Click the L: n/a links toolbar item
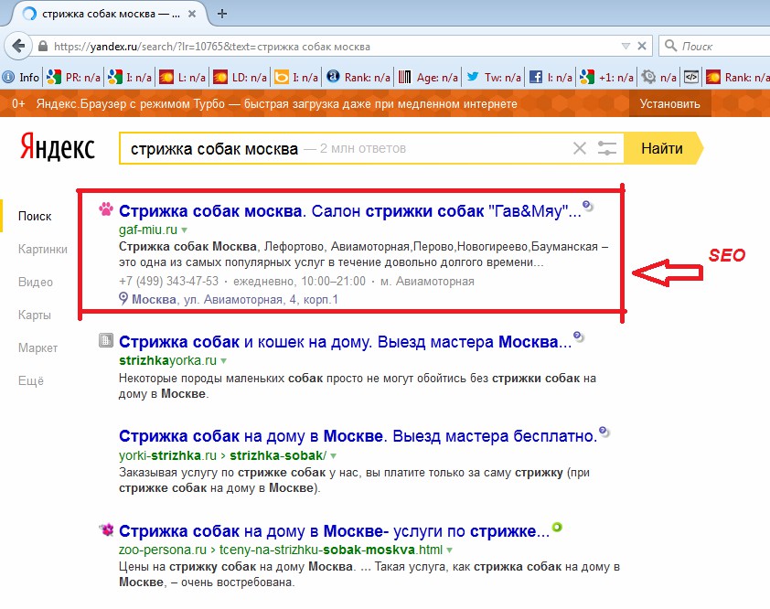770x609 pixels. pos(182,77)
